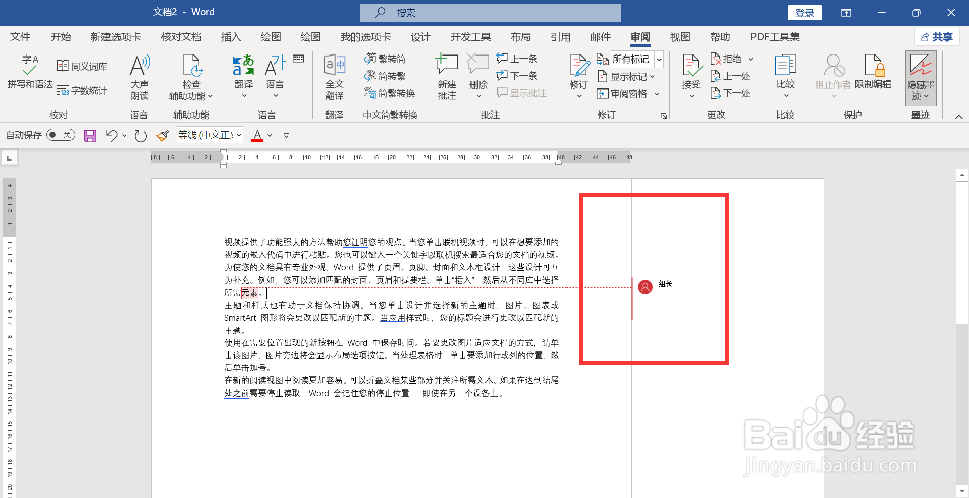Switch to the 设计 design tab
This screenshot has width=969, height=498.
click(x=420, y=37)
